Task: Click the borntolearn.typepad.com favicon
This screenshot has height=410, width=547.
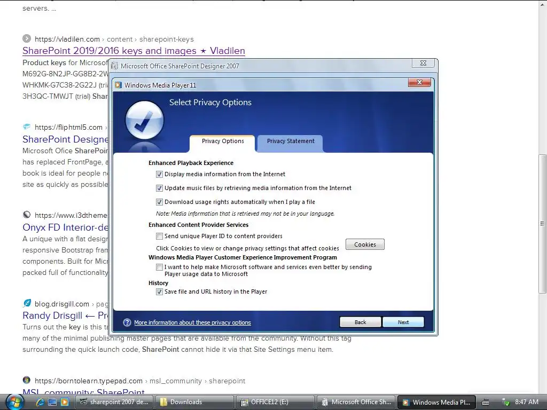Action: pos(27,380)
